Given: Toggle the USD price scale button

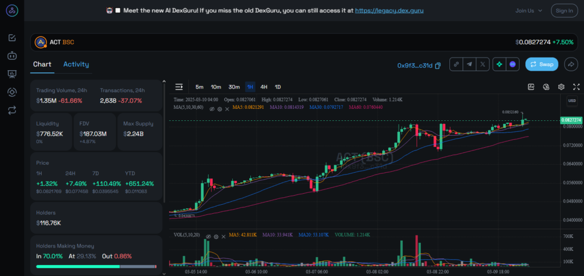Looking at the screenshot, I should 571,100.
